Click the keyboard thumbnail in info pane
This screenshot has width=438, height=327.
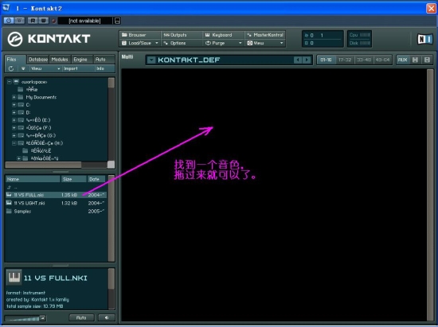(x=14, y=278)
